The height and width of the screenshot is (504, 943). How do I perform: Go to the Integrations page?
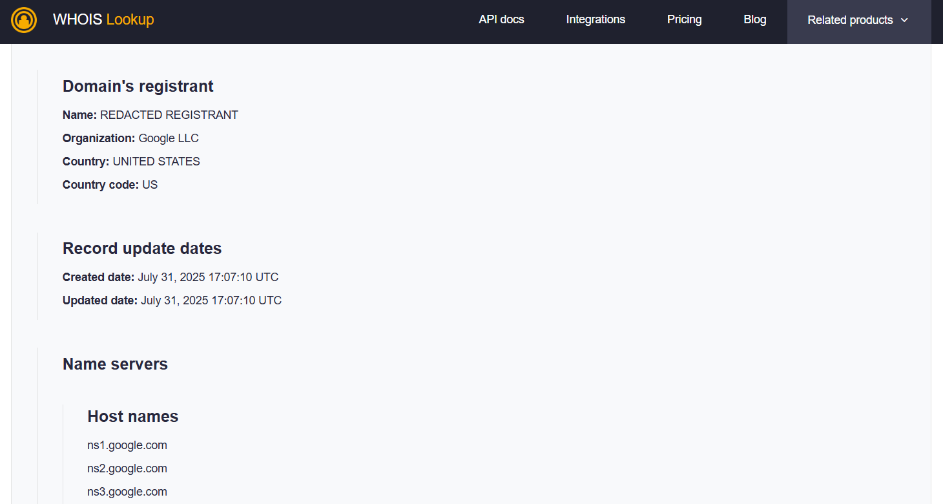tap(596, 19)
